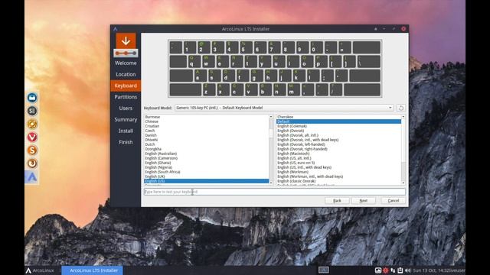Launch Vivaldi from the red dock icon
The image size is (490, 275).
pyautogui.click(x=32, y=137)
